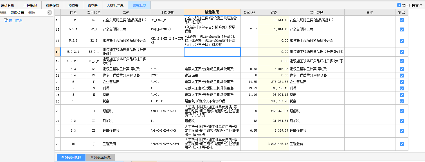The image size is (425, 162).
Task: Click the 增值税 description in 附加税 row
Action: [212, 121]
